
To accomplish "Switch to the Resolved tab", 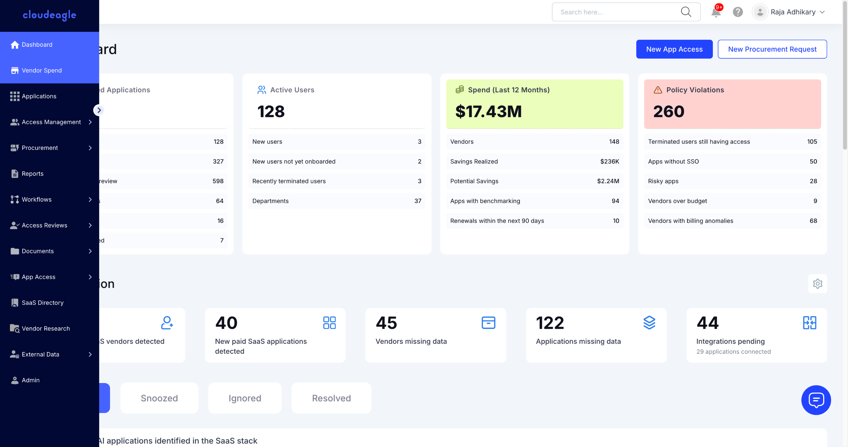I will [331, 398].
